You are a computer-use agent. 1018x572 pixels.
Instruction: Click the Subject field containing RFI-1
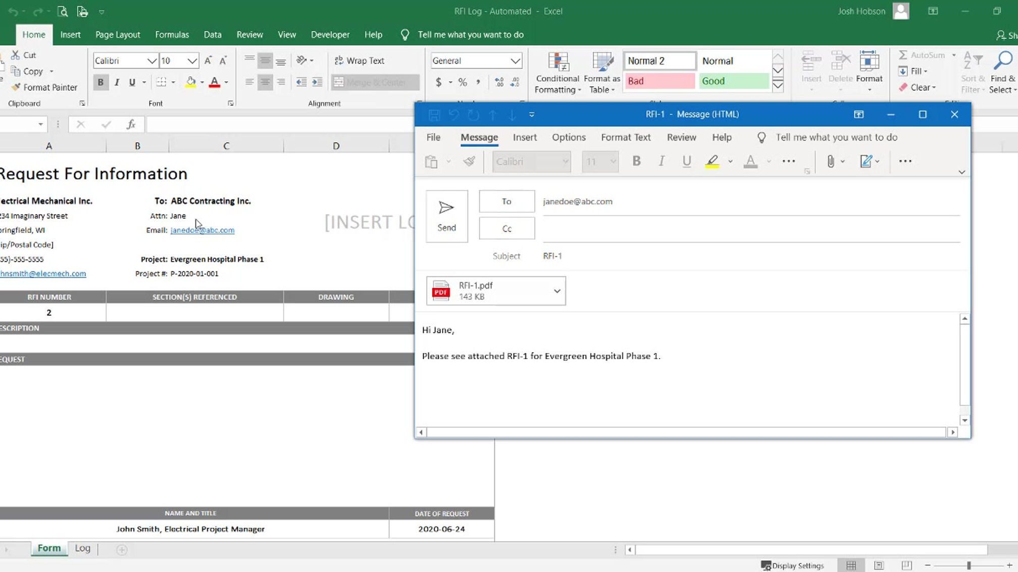(751, 256)
